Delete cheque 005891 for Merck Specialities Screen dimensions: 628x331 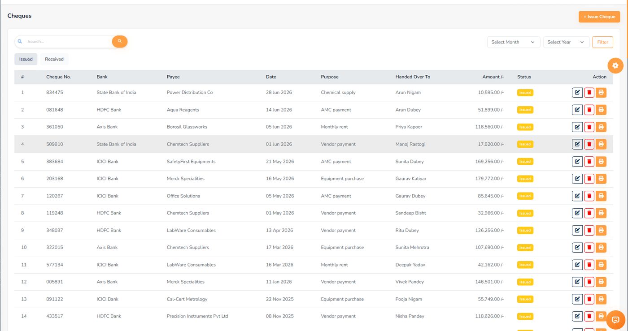(x=589, y=282)
